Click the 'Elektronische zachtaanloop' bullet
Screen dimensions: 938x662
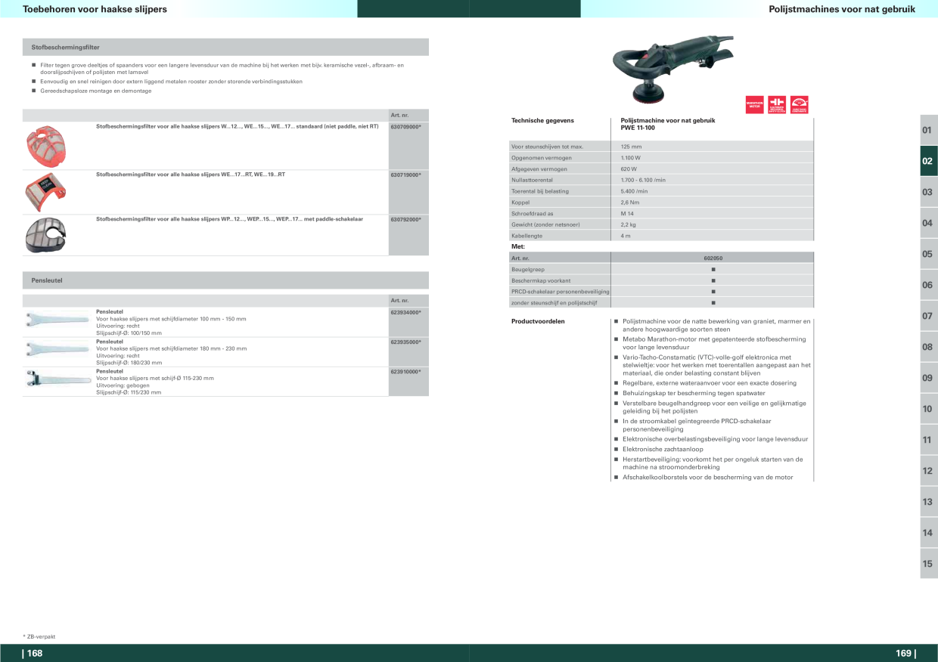click(x=663, y=449)
